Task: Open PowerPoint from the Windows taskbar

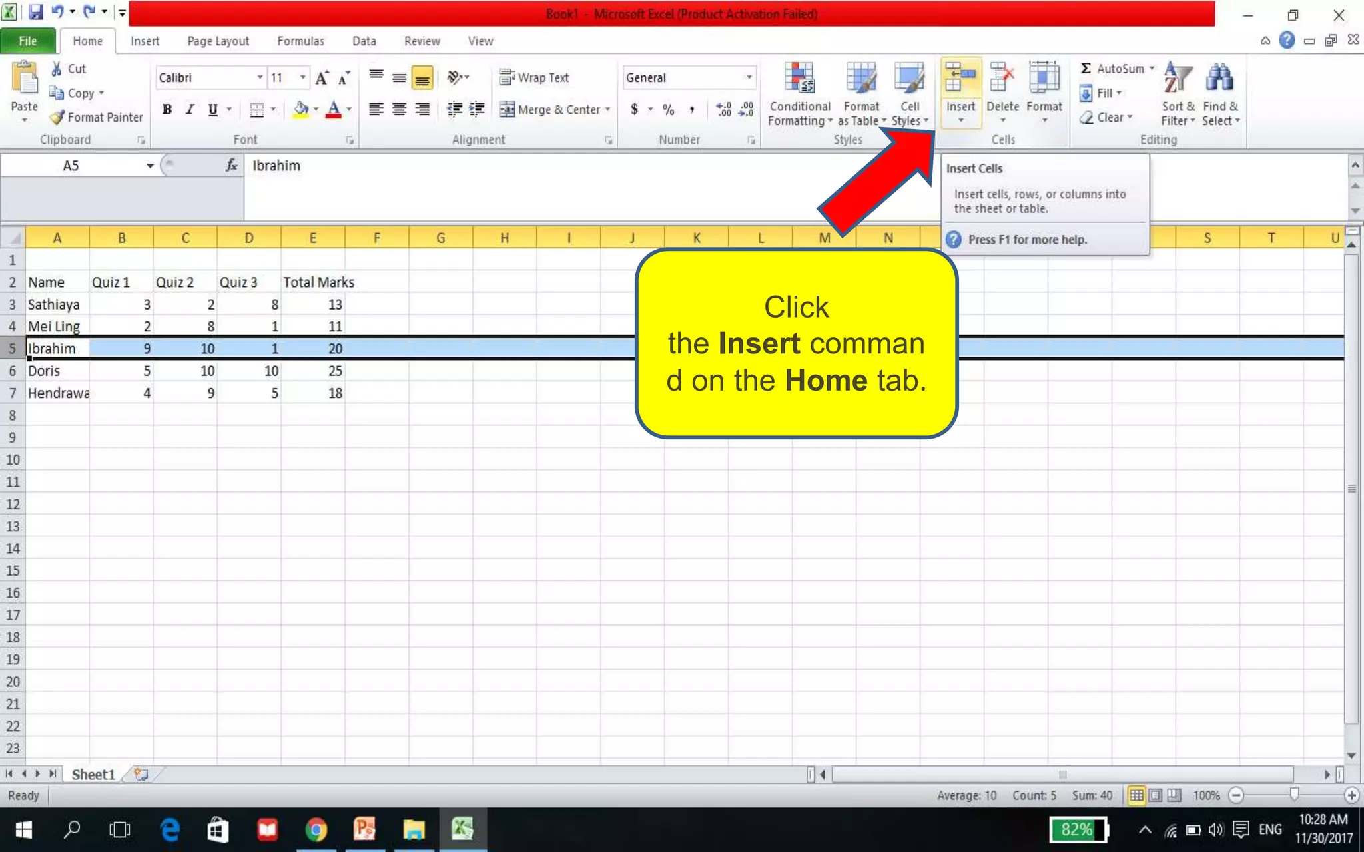Action: click(364, 829)
